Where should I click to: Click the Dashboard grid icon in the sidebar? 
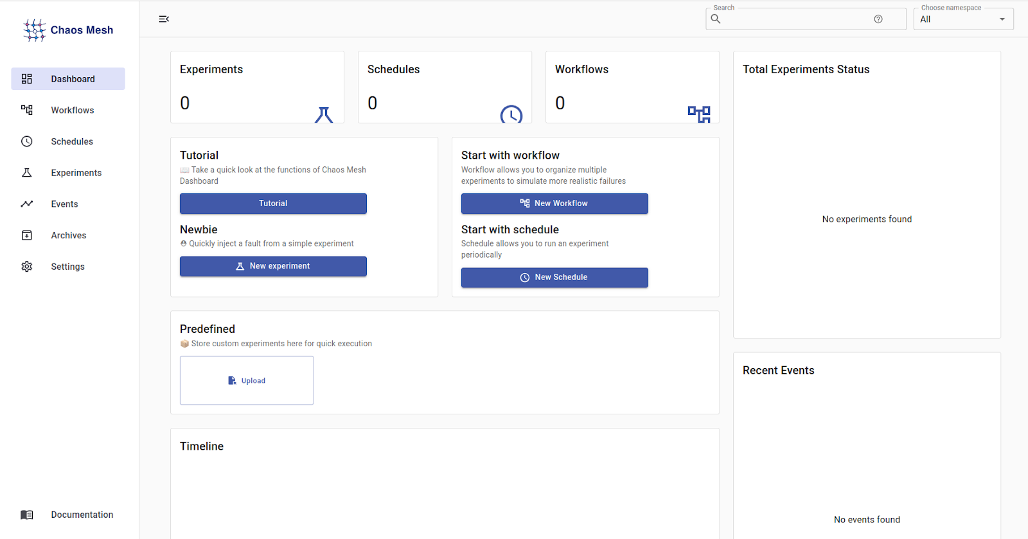(27, 79)
